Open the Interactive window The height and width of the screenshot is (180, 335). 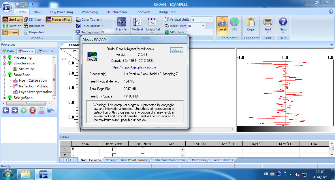pos(34,26)
